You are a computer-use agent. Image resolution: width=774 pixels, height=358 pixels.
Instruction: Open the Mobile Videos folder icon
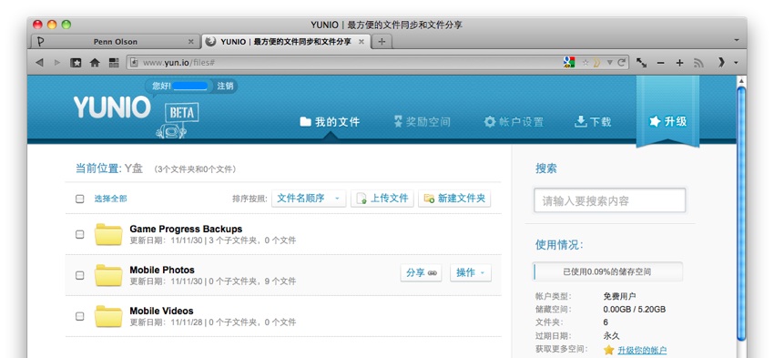point(108,316)
